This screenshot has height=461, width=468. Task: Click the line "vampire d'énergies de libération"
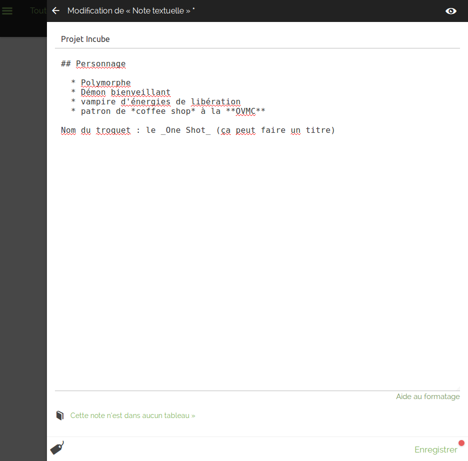(160, 102)
